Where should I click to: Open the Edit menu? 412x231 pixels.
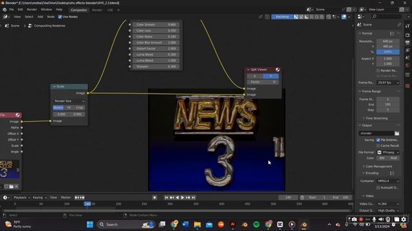pyautogui.click(x=20, y=10)
